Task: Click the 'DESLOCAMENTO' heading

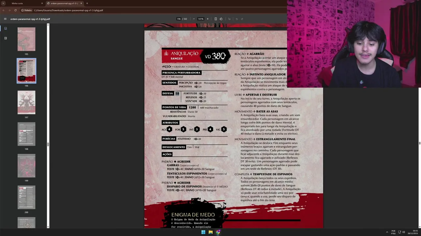Action: pyautogui.click(x=174, y=147)
